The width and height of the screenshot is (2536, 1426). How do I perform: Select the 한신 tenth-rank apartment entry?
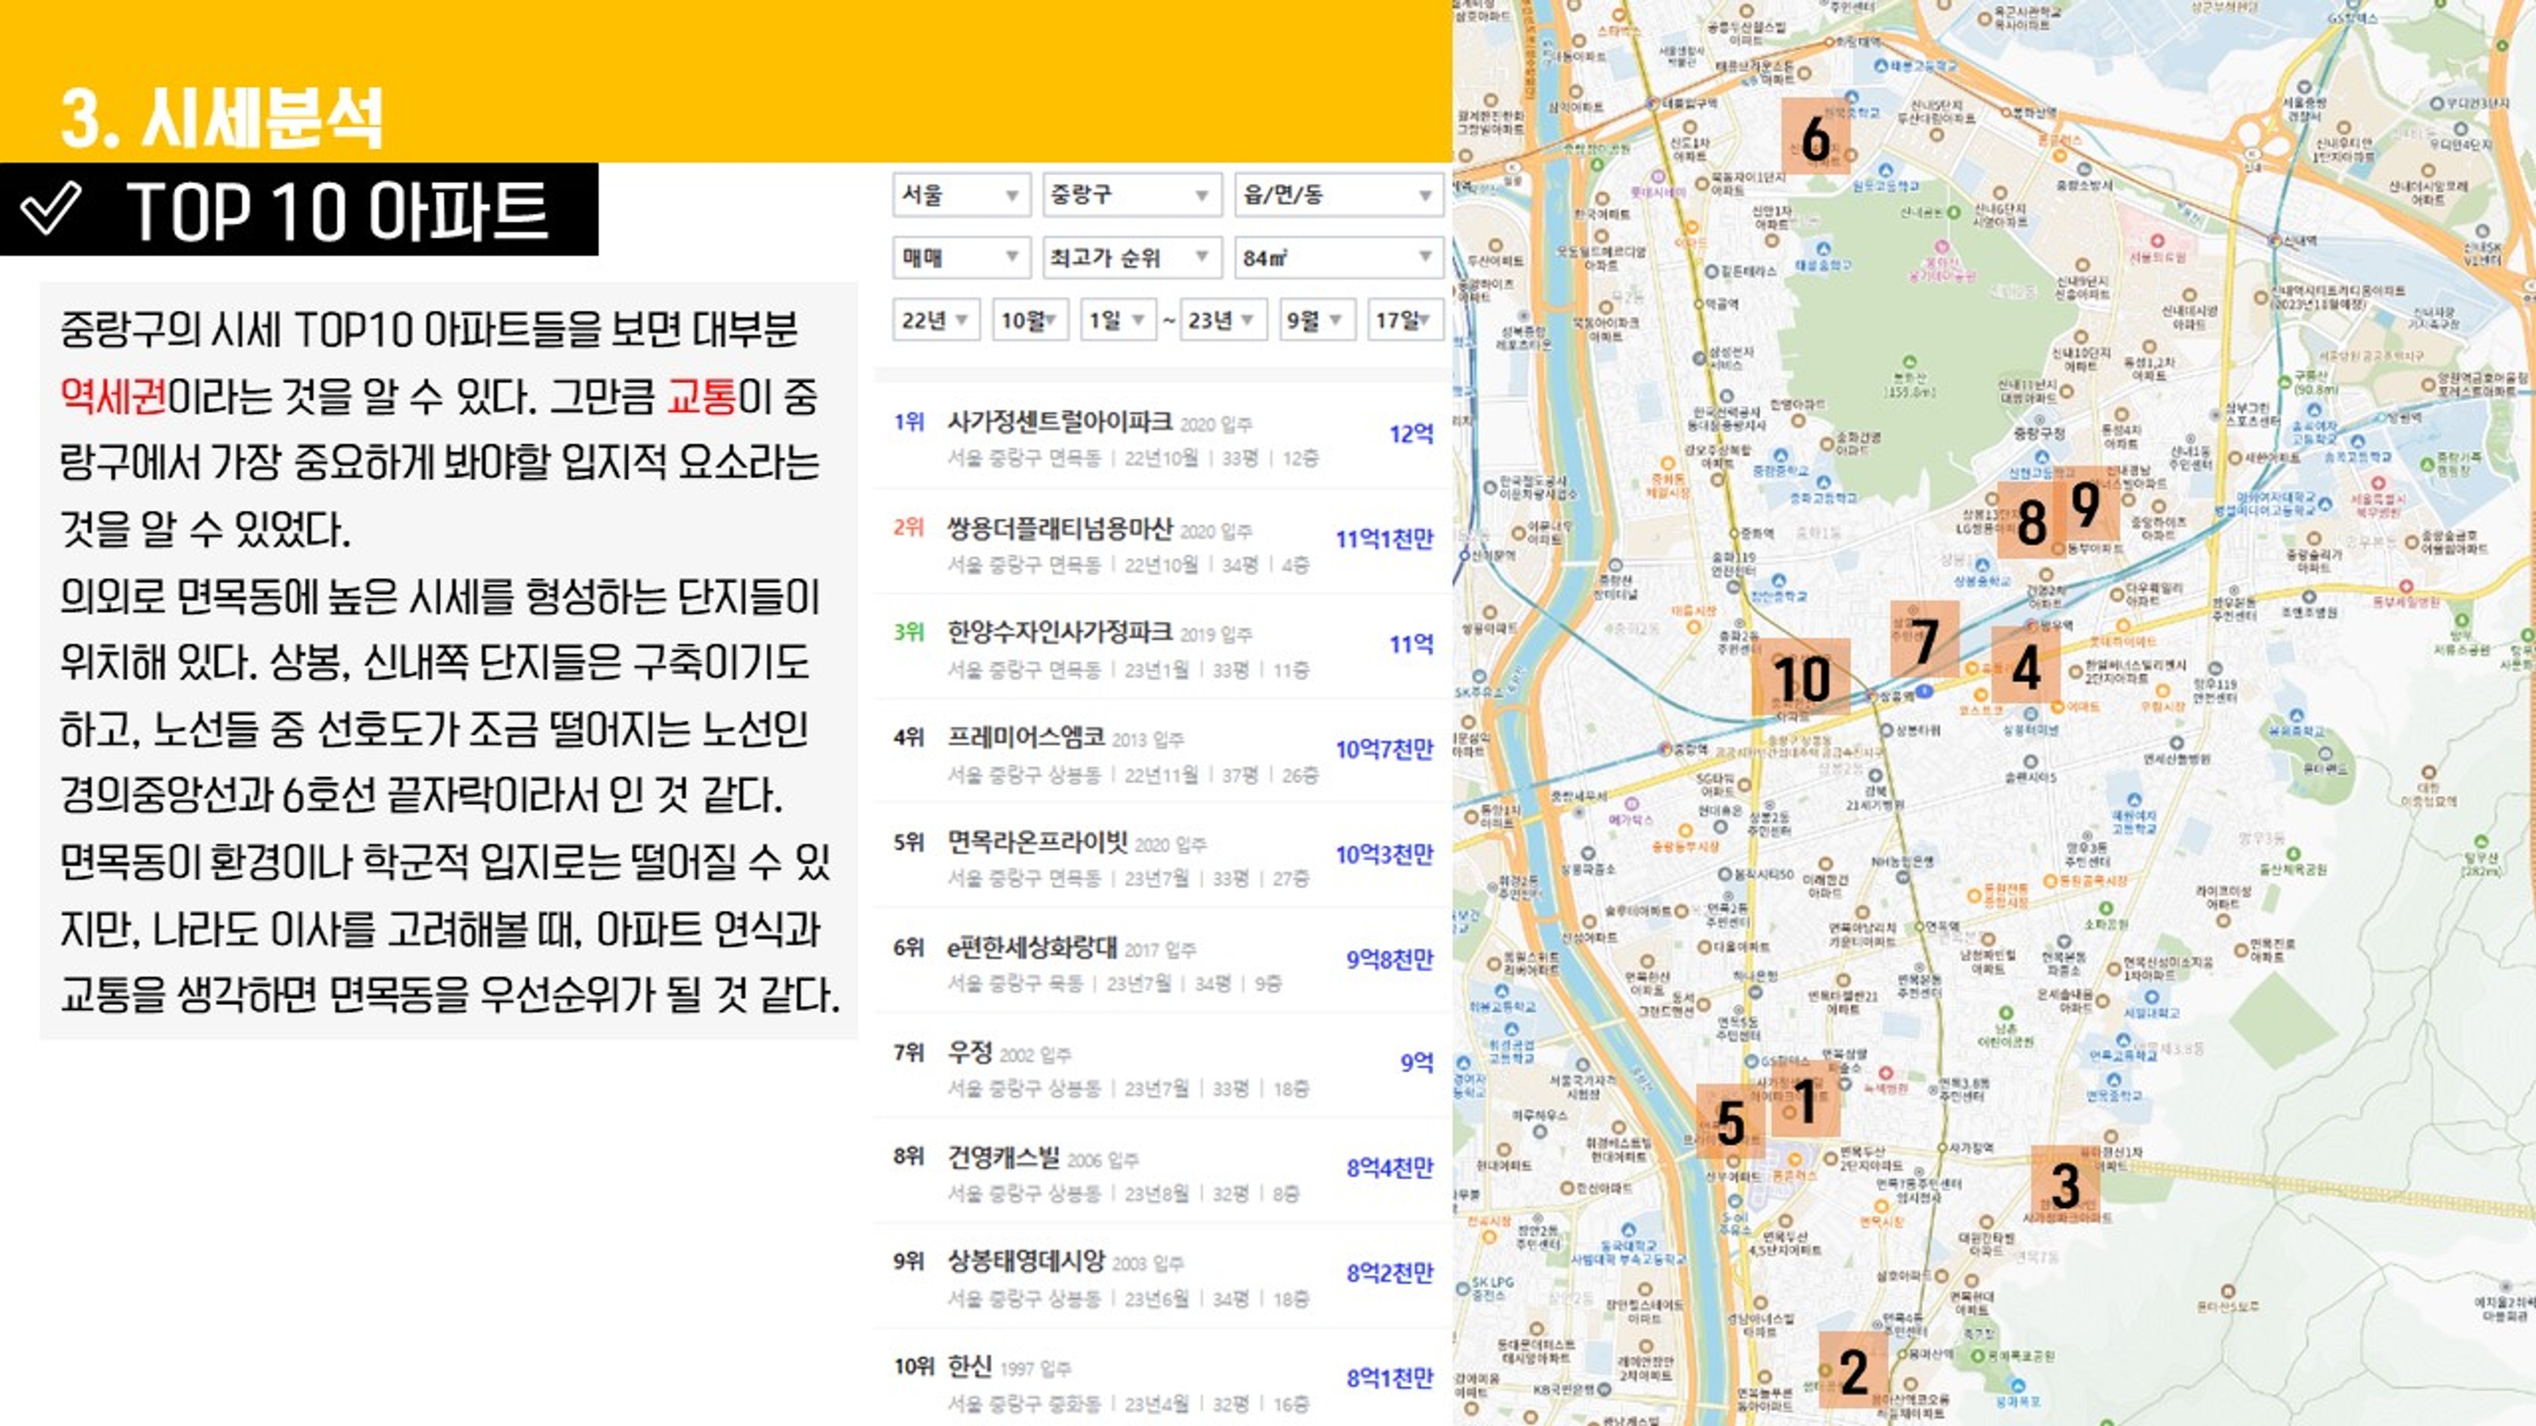pyautogui.click(x=969, y=1367)
